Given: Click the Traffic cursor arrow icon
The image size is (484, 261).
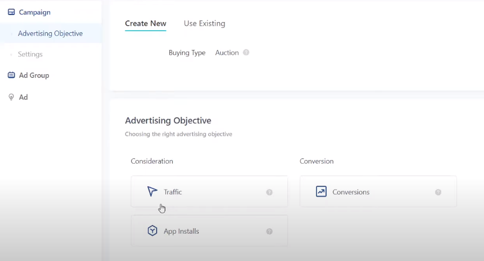Looking at the screenshot, I should coord(152,192).
